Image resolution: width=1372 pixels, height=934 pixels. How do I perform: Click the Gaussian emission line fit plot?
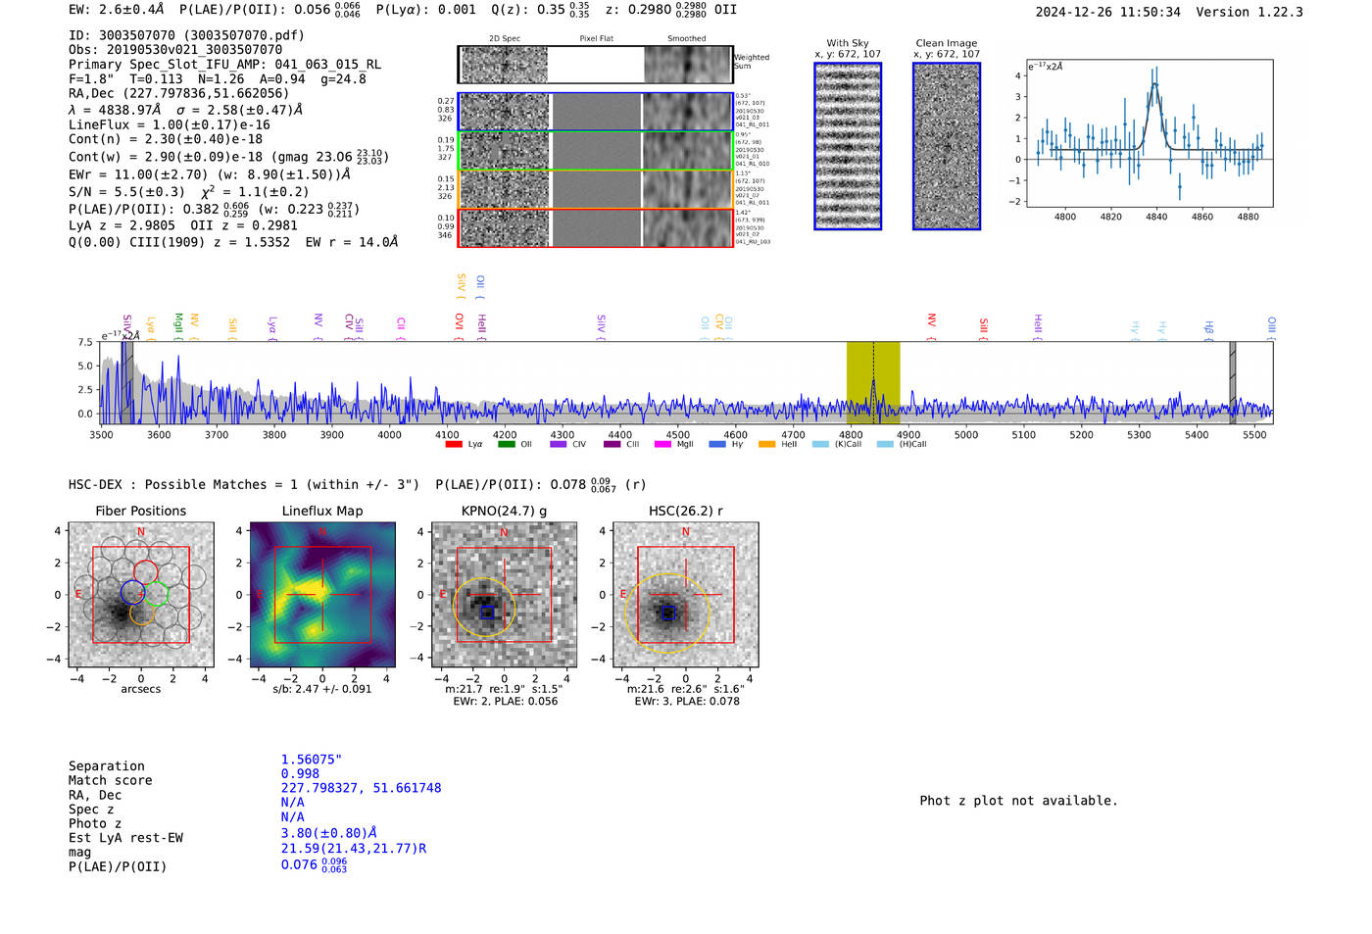click(1150, 134)
